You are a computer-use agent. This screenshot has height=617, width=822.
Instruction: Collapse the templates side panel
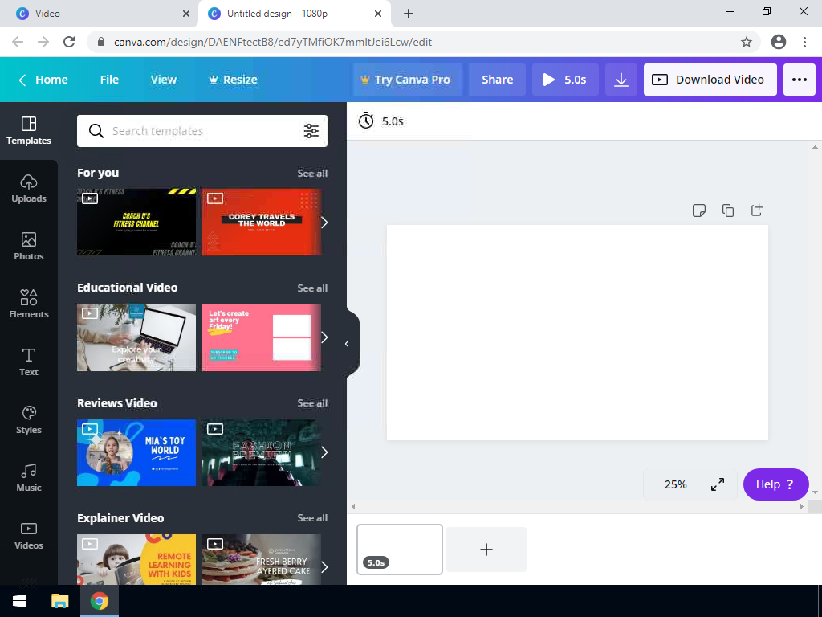click(x=347, y=344)
